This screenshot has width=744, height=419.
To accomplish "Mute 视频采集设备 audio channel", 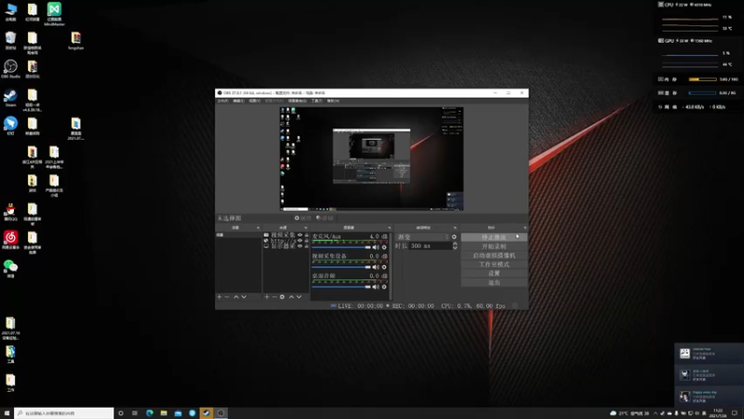I will [376, 267].
